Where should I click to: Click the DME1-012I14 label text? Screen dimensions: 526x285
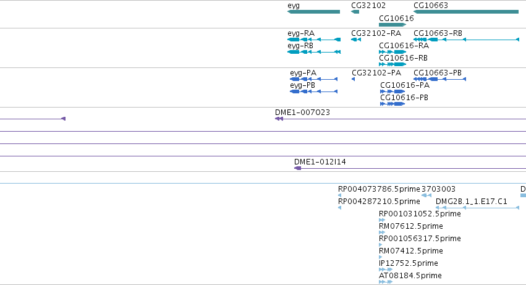click(x=320, y=162)
